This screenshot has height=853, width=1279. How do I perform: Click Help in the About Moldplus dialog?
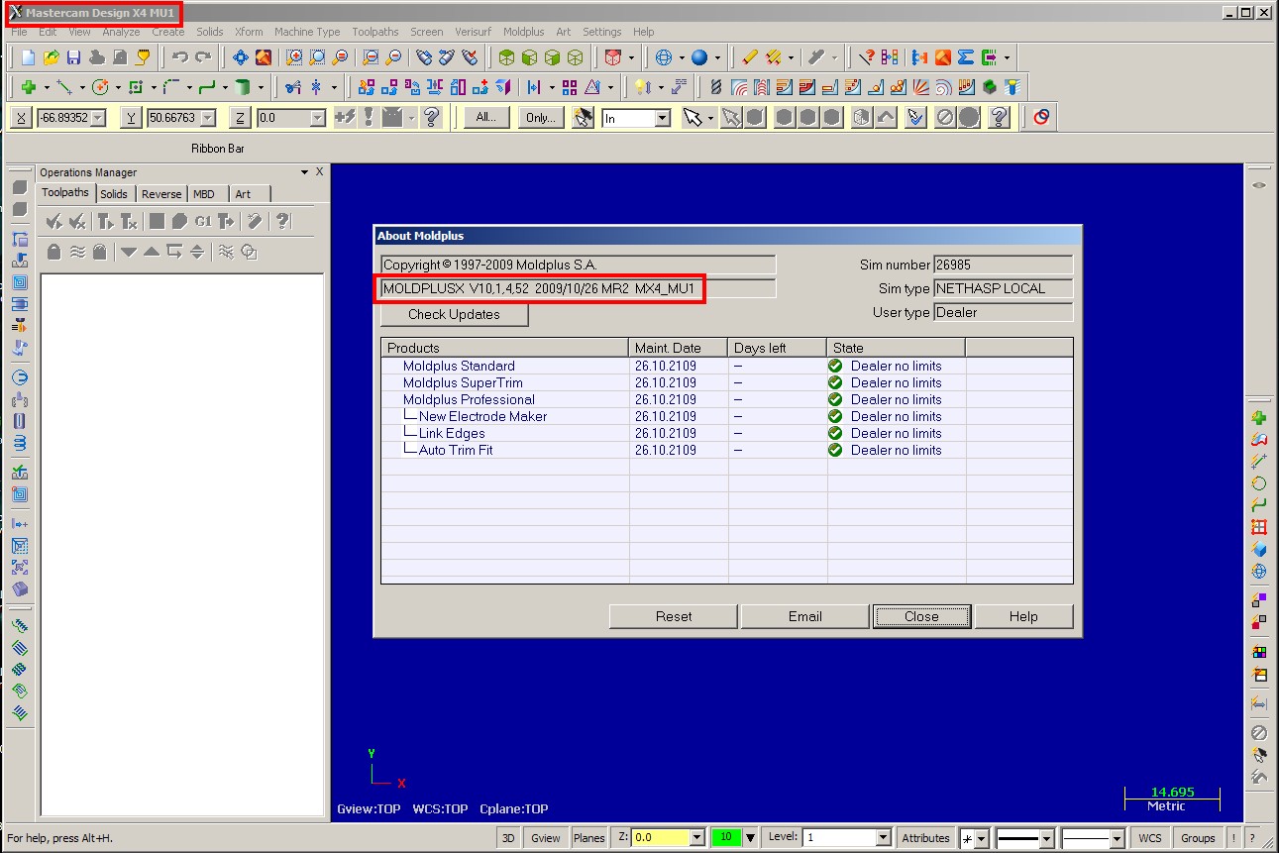tap(1023, 616)
